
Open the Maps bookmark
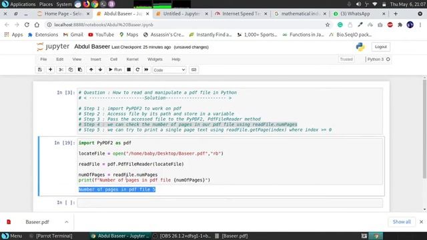[129, 35]
